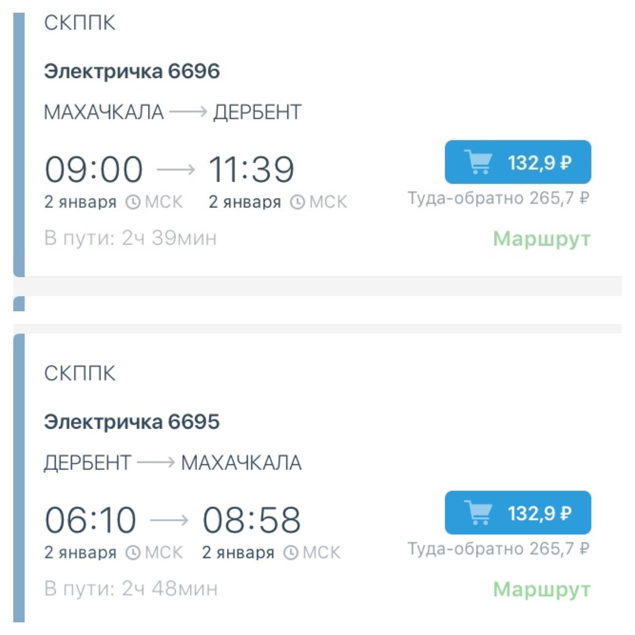This screenshot has width=635, height=635.
Task: Click the clock icon beside 08:58 arrival
Action: click(x=290, y=553)
